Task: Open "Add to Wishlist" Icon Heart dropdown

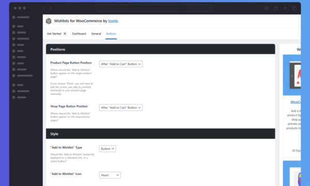Action: click(x=110, y=175)
